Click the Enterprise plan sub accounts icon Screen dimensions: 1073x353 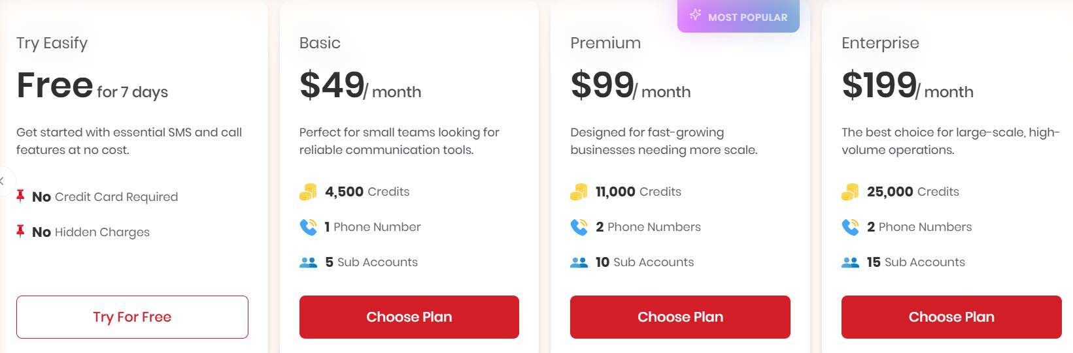point(850,262)
